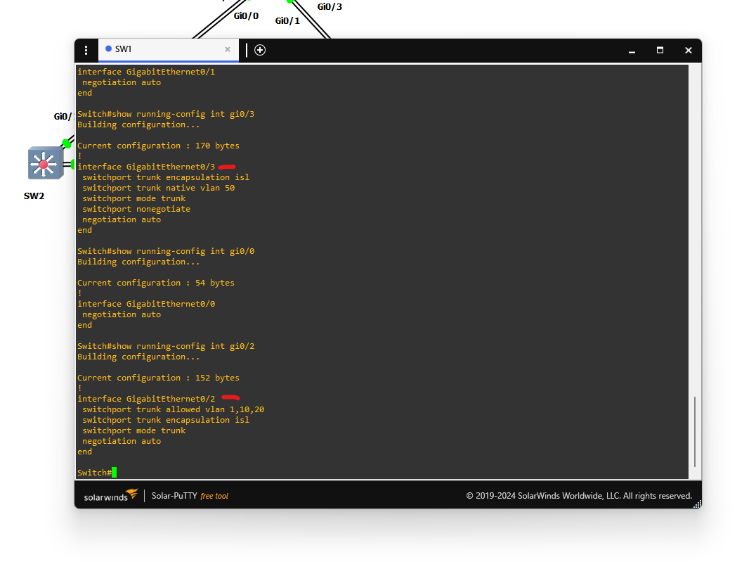Click the terminal vertical scrollbar thumb

695,432
